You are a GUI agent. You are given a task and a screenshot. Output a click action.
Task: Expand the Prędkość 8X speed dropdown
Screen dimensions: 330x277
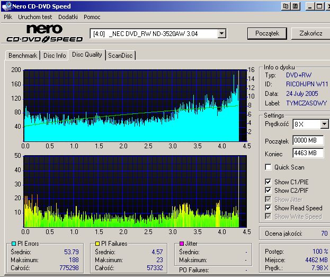coord(324,124)
